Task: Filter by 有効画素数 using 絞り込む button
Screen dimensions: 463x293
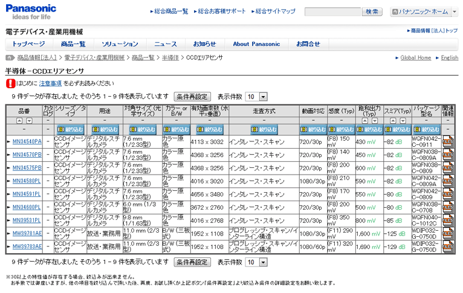Action: pyautogui.click(x=210, y=129)
